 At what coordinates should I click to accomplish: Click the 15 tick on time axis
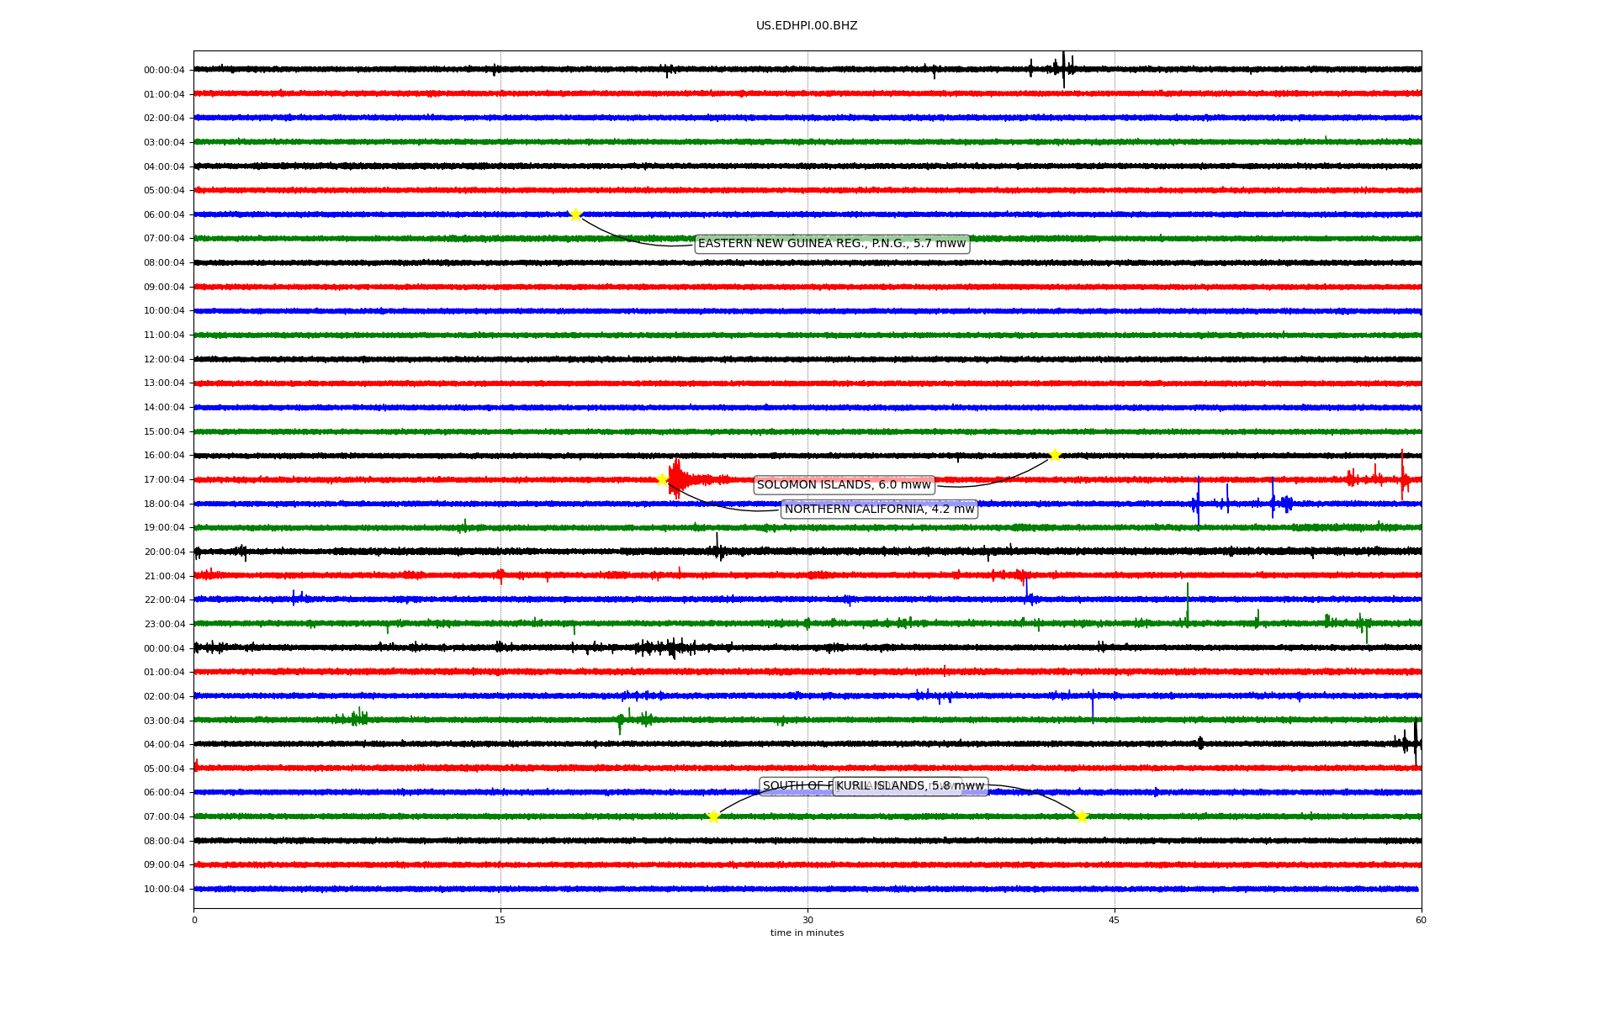(500, 920)
